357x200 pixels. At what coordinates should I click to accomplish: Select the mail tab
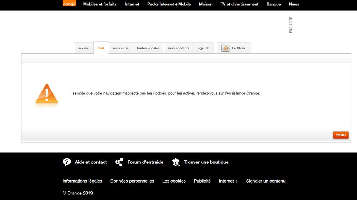[x=101, y=48]
